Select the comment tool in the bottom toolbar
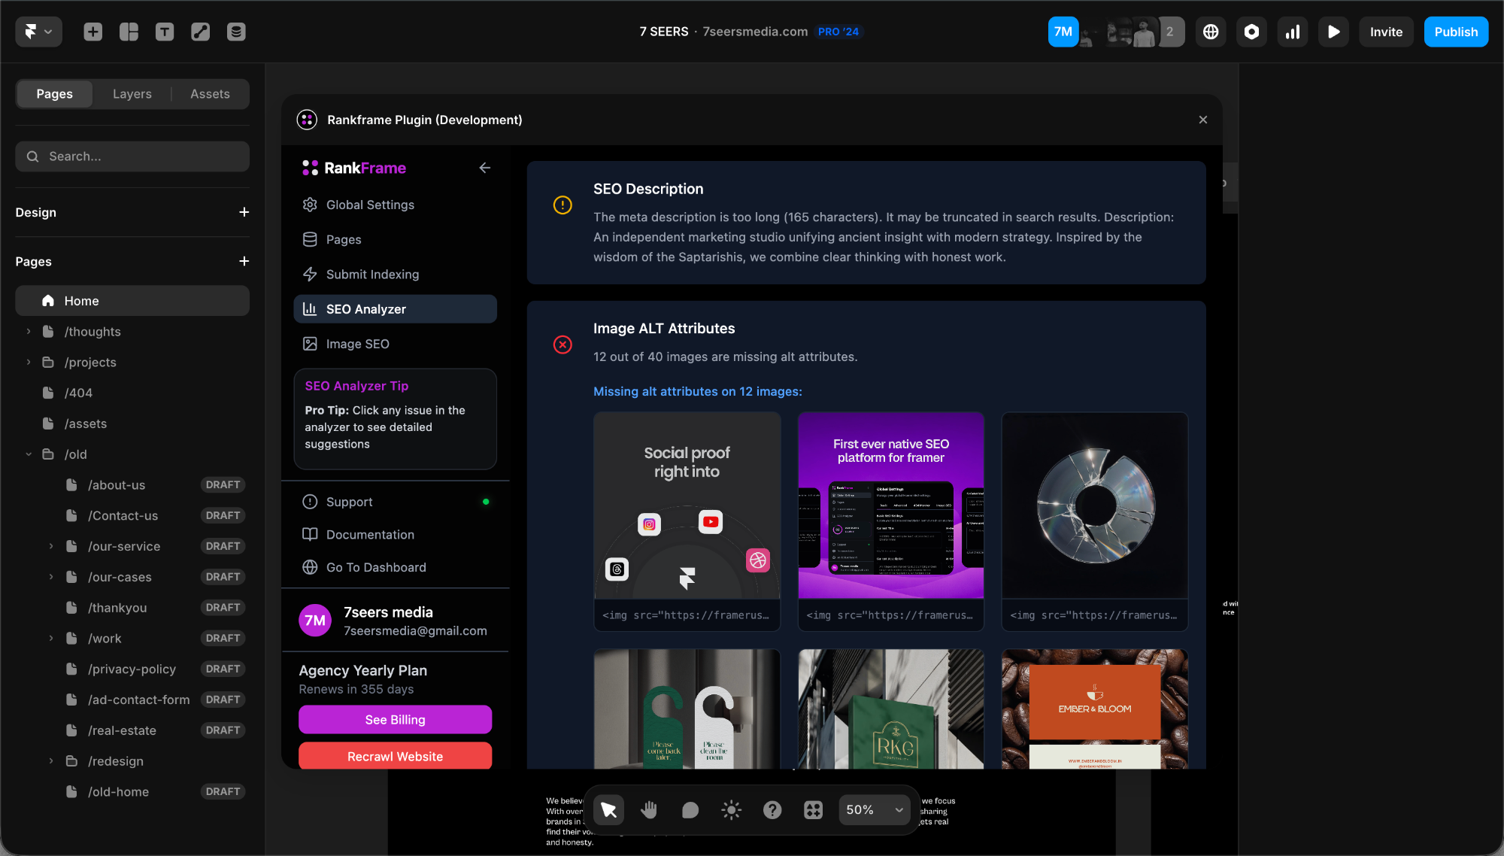 (x=690, y=810)
